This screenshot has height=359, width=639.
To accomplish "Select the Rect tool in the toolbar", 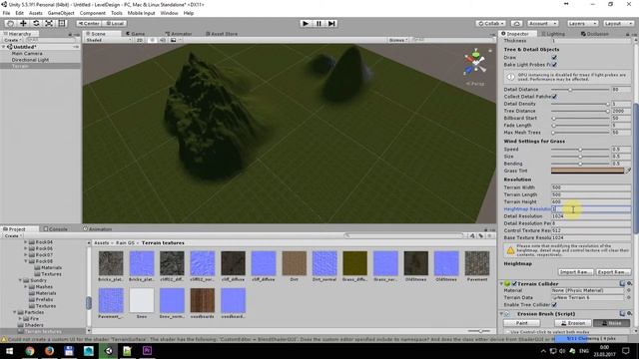I will coord(62,23).
